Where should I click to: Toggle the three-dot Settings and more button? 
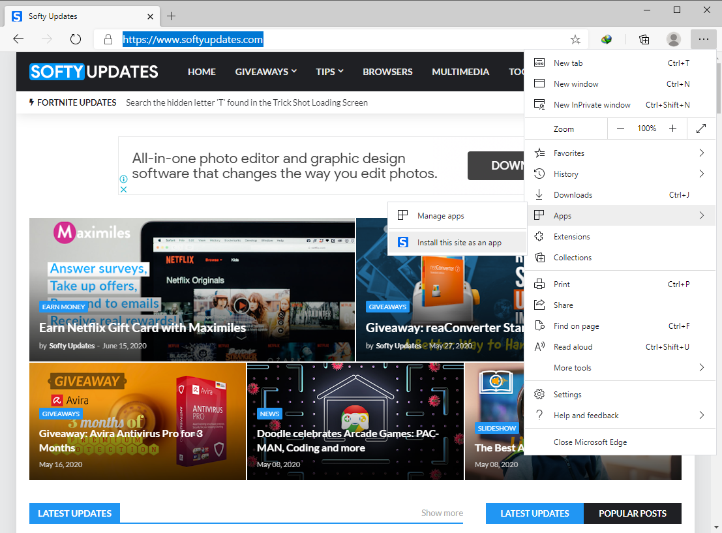(703, 40)
